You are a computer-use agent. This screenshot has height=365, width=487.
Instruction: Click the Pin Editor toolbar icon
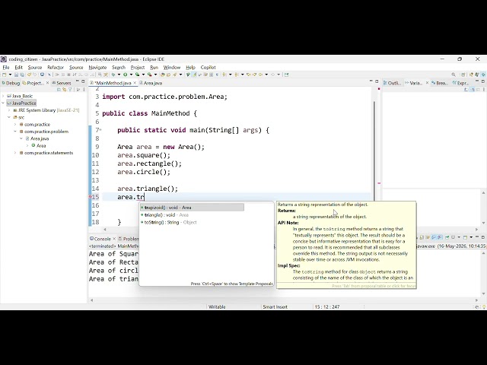pos(287,75)
